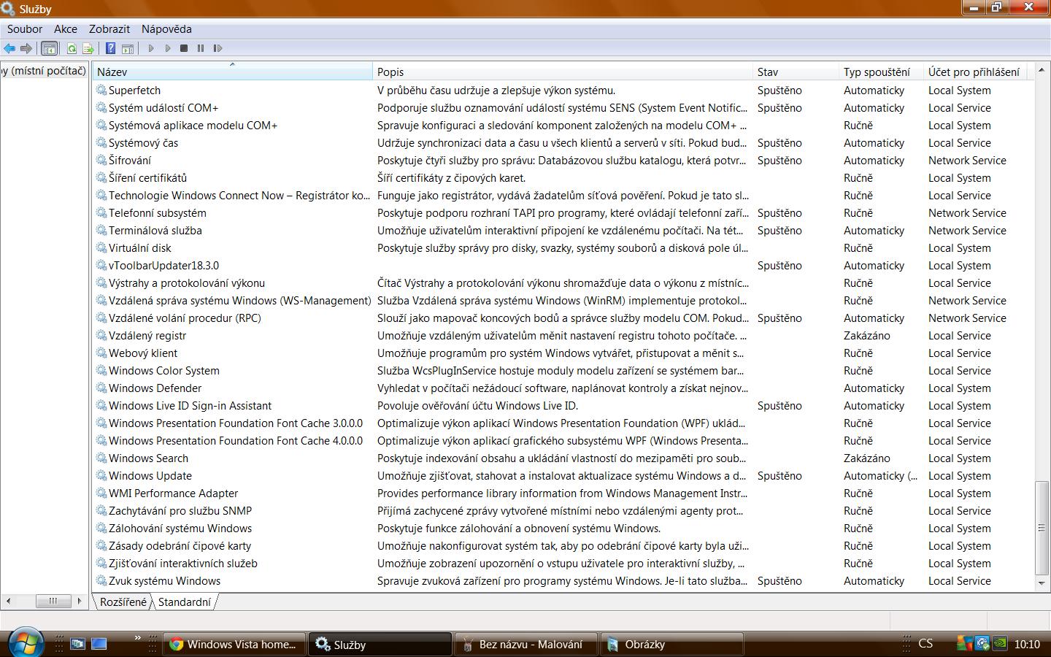Image resolution: width=1051 pixels, height=657 pixels.
Task: Open the Zobrazit menu
Action: pos(109,29)
